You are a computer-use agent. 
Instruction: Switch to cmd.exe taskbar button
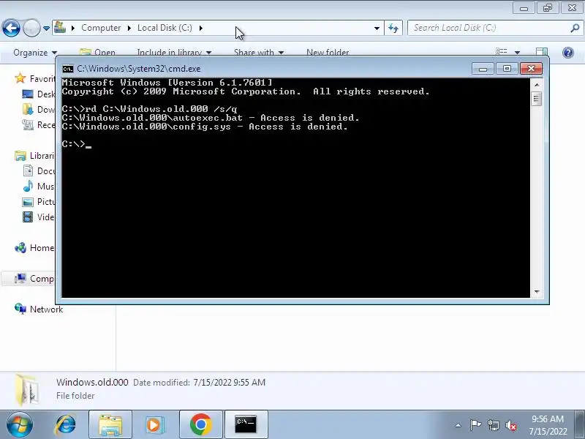(x=246, y=425)
